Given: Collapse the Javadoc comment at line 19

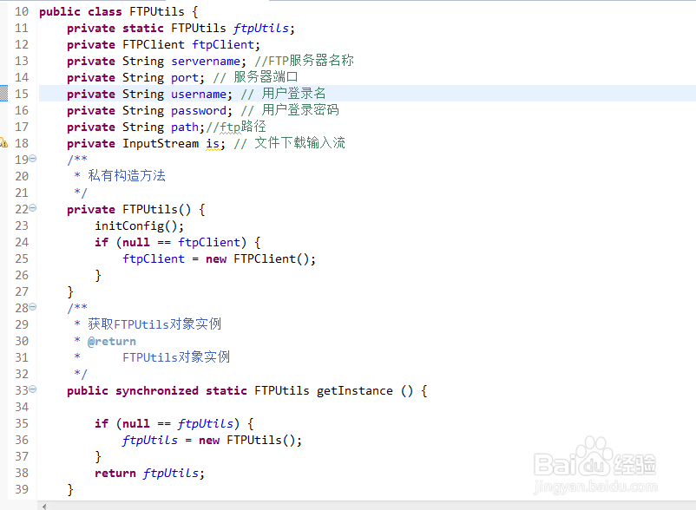Looking at the screenshot, I should [x=33, y=159].
